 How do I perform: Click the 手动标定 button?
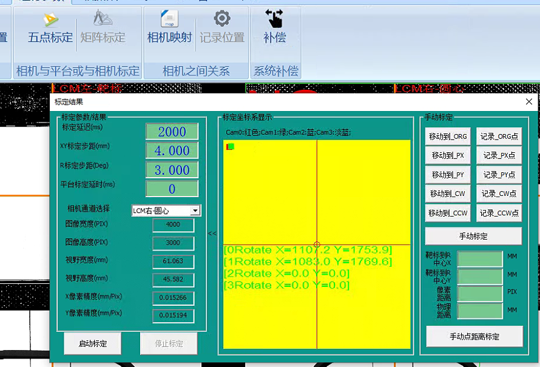pyautogui.click(x=473, y=236)
